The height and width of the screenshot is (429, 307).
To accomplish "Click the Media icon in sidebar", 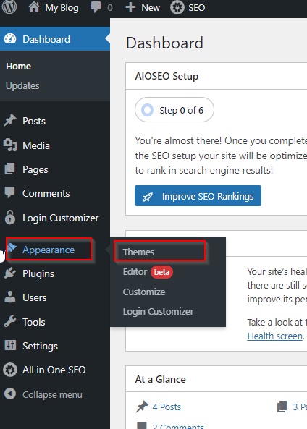I will click(x=10, y=145).
